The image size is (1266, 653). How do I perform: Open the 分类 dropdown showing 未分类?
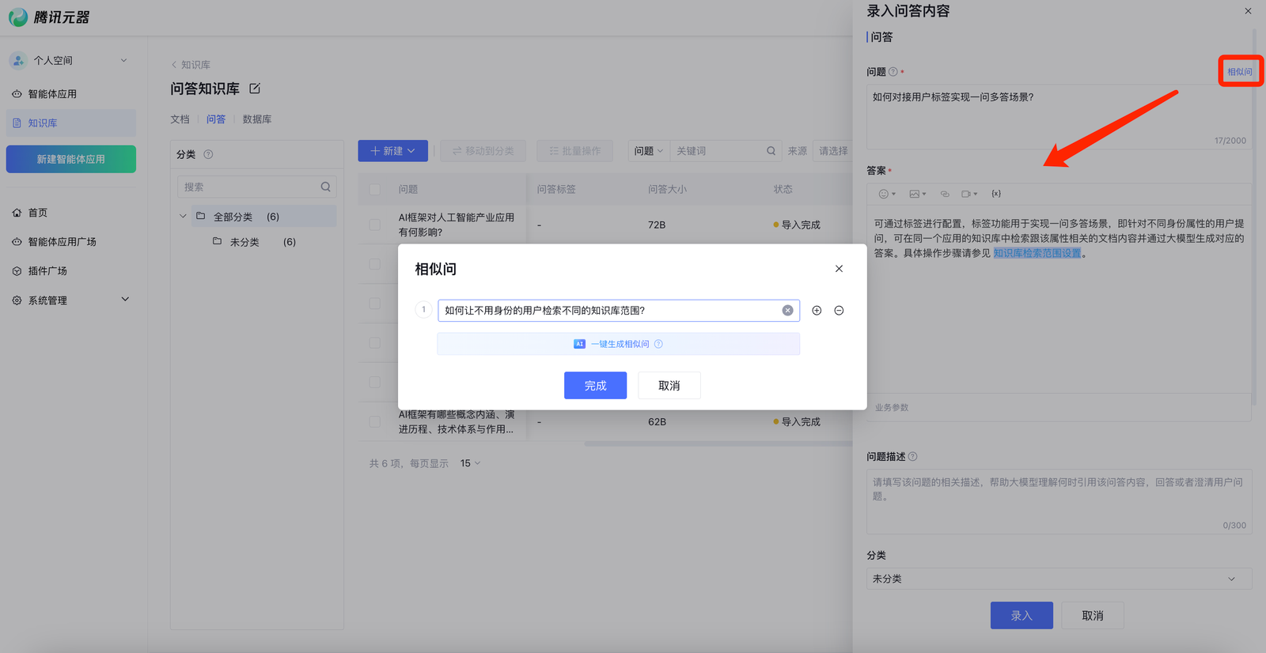1058,579
